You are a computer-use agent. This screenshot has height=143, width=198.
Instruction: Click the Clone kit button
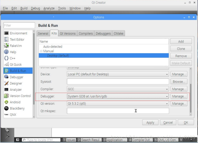click(181, 49)
